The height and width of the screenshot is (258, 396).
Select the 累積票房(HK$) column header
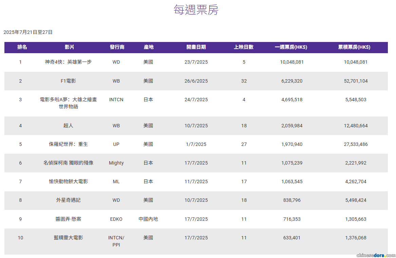tap(354, 47)
